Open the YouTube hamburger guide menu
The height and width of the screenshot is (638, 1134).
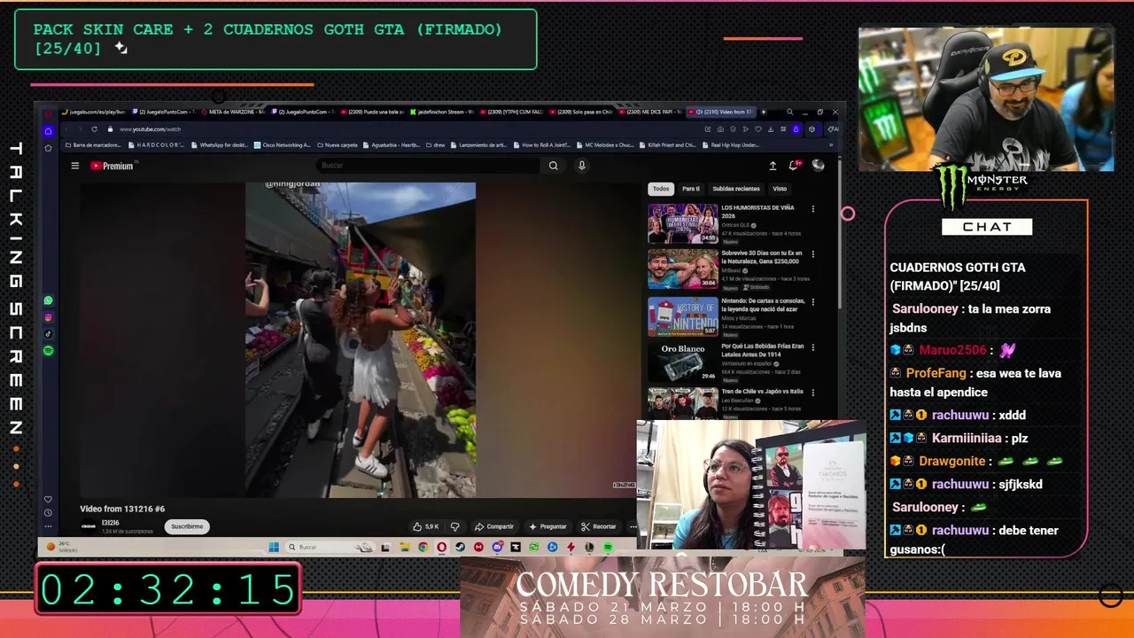click(x=75, y=166)
